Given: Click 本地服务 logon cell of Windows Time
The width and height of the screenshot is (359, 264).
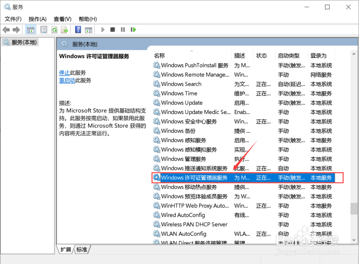Looking at the screenshot, I should tap(321, 93).
